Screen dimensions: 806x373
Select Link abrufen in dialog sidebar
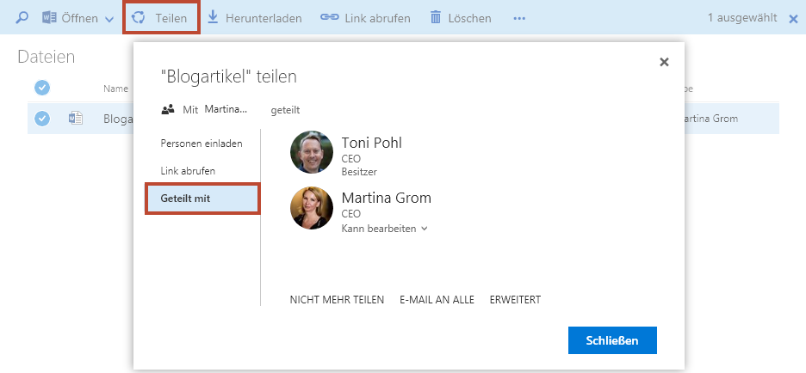[188, 171]
